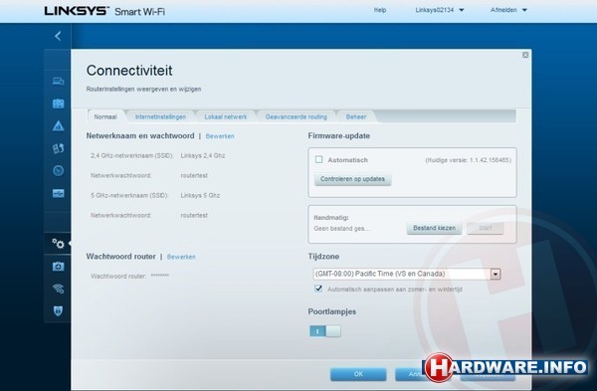This screenshot has width=597, height=391.
Task: Click the 'Linksys 2,4 Ghz' SSID value
Action: click(x=203, y=156)
